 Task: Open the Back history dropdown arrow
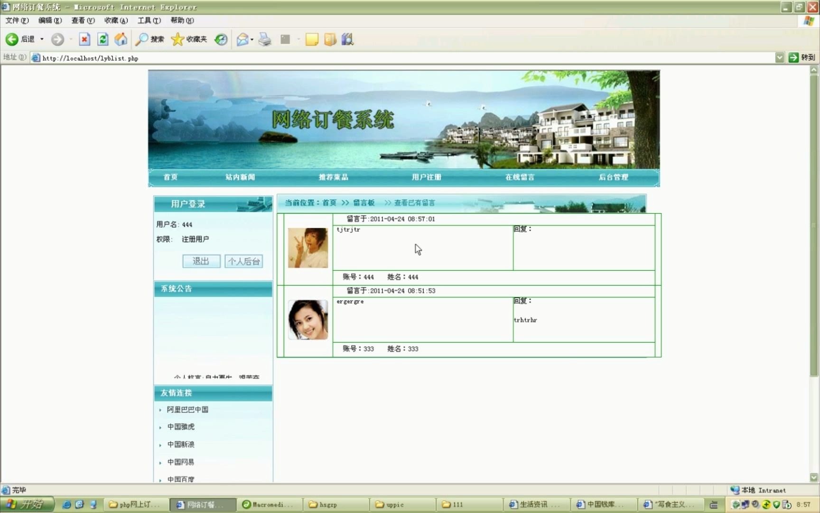tap(42, 39)
